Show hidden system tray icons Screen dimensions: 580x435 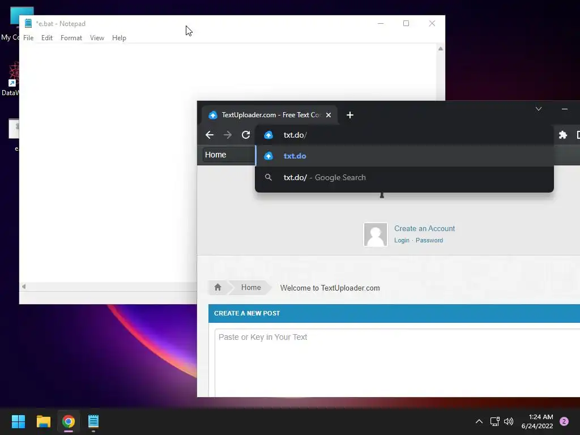click(x=479, y=421)
